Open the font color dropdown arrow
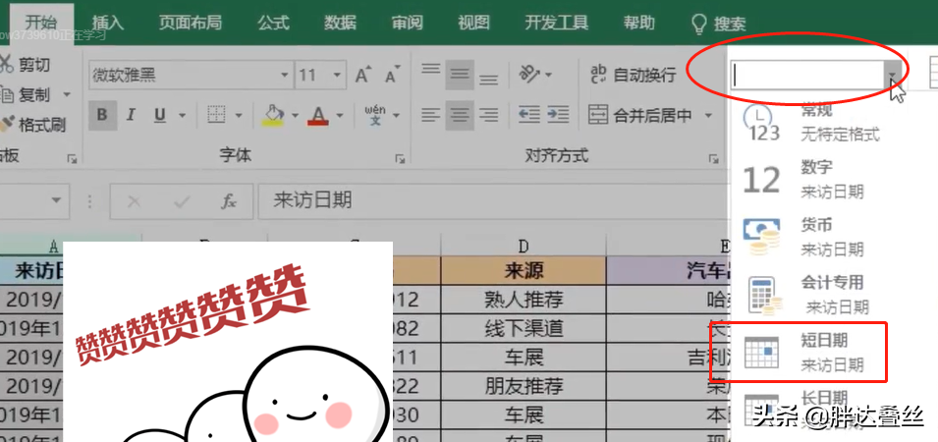This screenshot has height=442, width=938. point(340,115)
